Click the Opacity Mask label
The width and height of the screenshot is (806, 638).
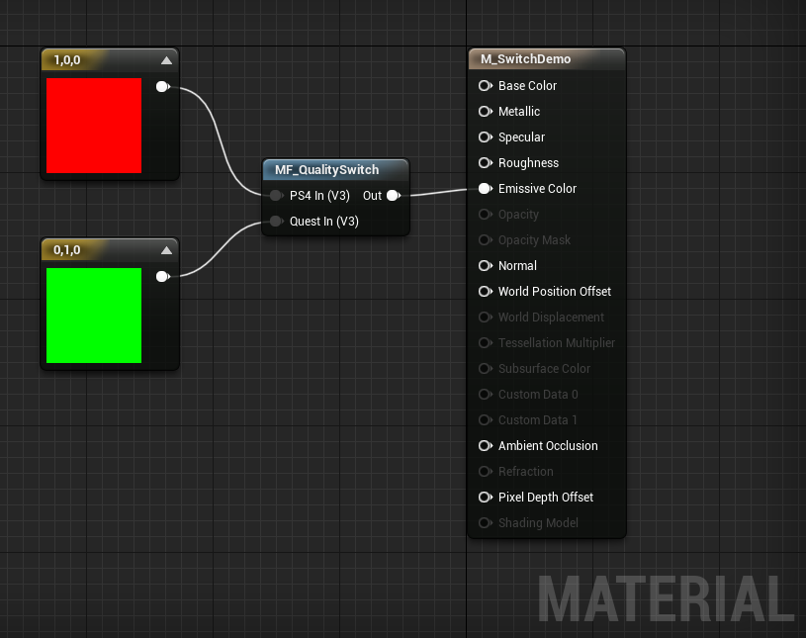point(534,240)
